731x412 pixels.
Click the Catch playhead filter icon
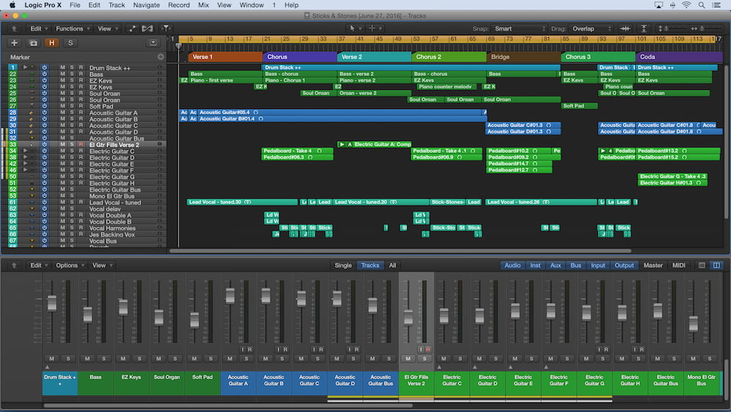pos(166,29)
